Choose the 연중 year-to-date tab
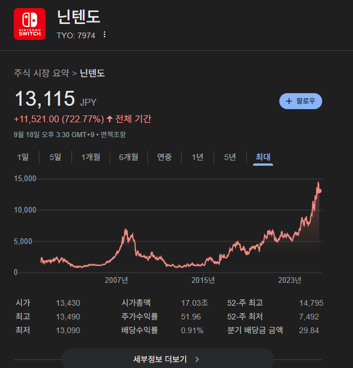The height and width of the screenshot is (368, 353). click(164, 157)
